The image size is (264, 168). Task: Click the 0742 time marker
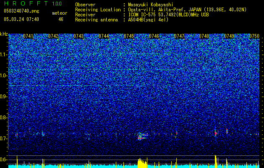pos(53,36)
